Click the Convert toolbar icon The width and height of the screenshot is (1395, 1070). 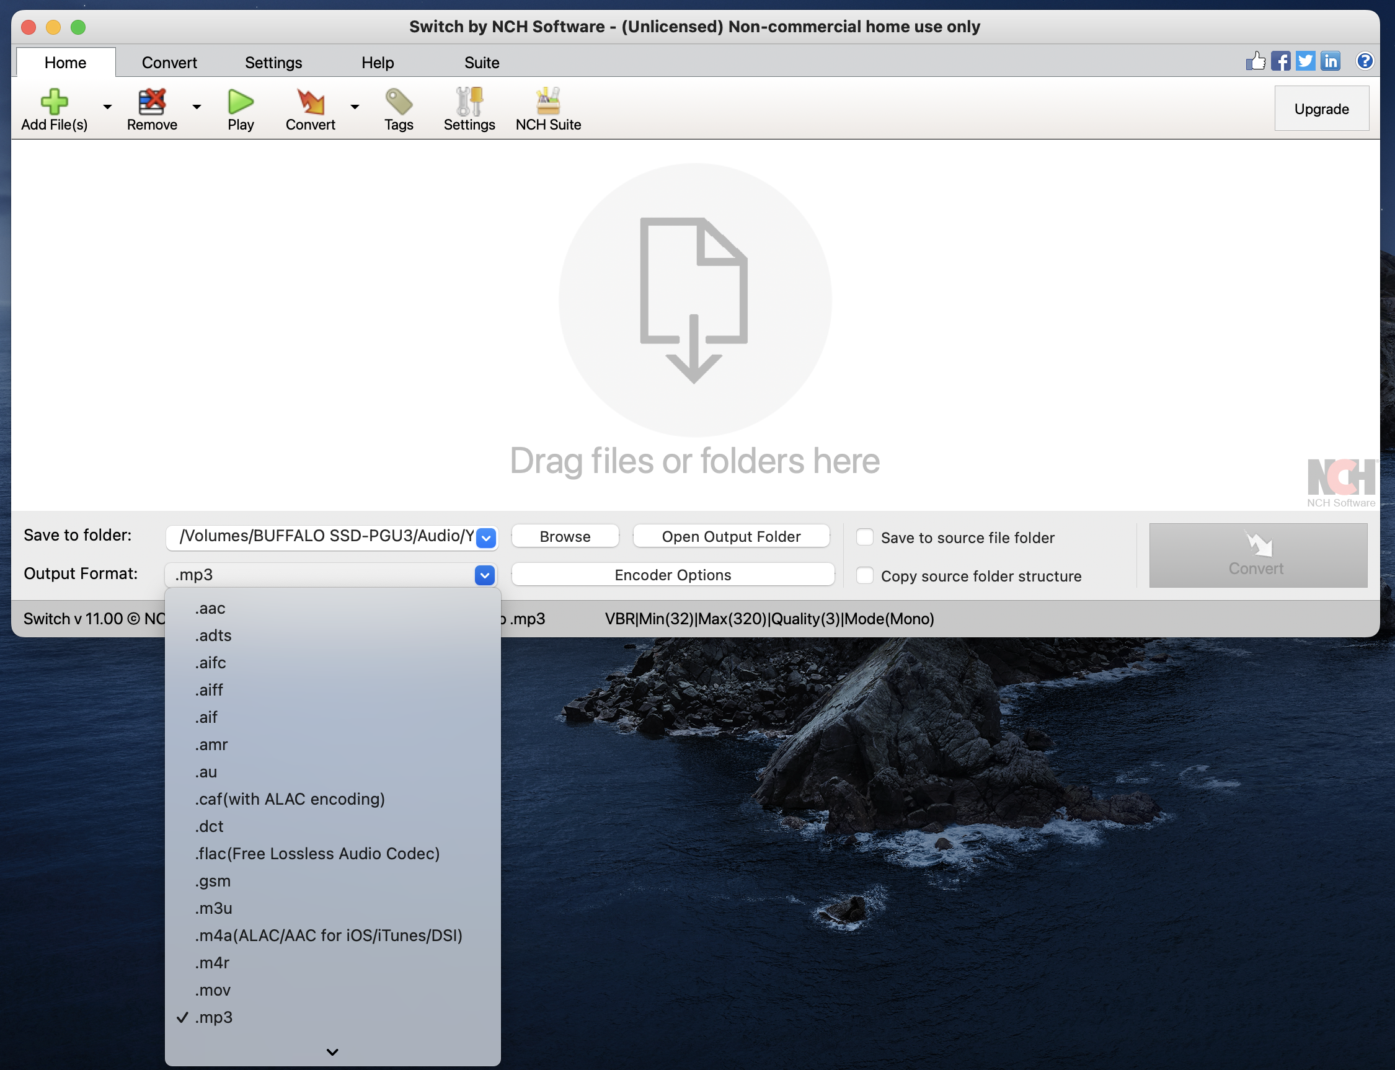(310, 102)
